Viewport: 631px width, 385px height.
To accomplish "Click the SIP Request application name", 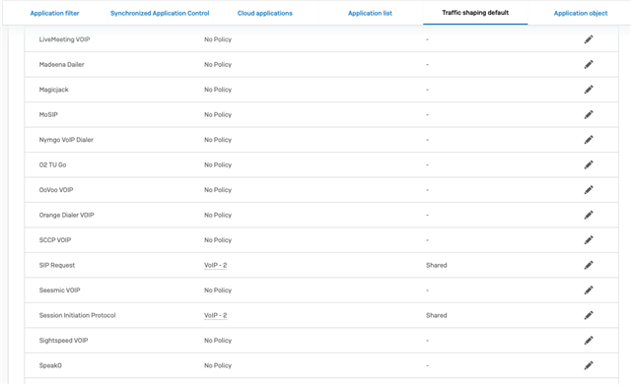I will [57, 265].
